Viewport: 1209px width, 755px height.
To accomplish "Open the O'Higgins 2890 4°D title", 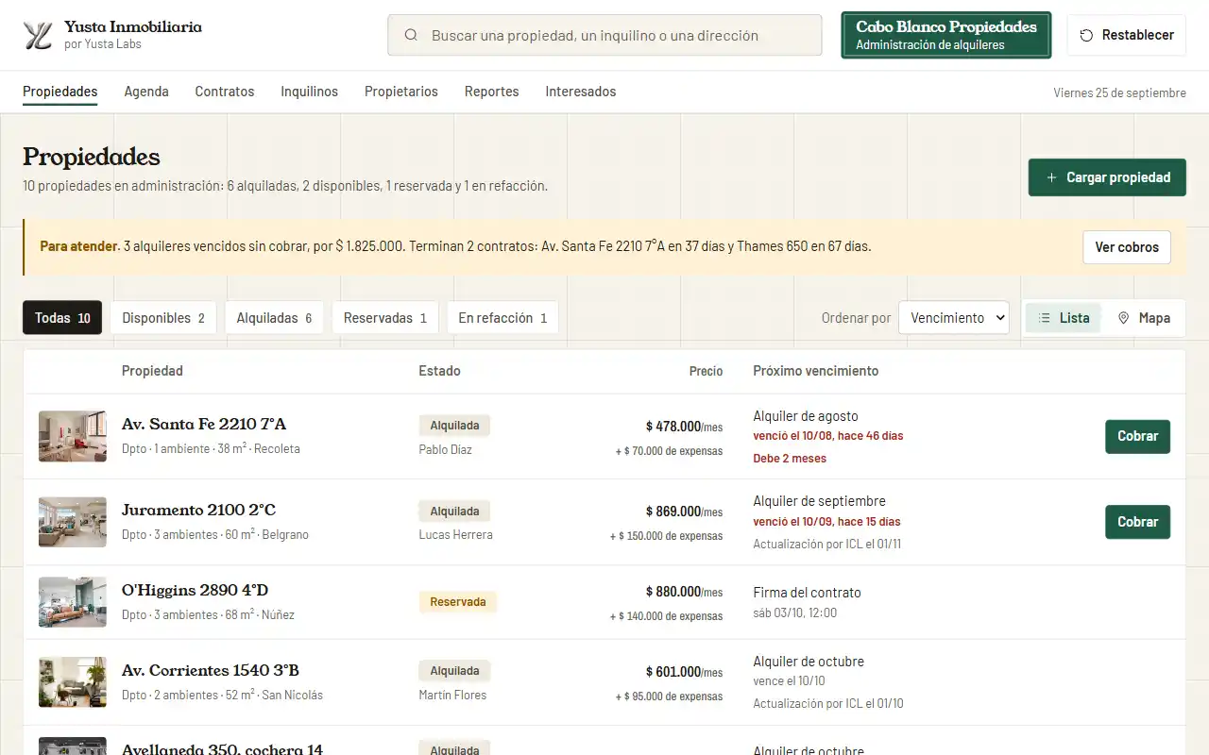I will pyautogui.click(x=196, y=591).
